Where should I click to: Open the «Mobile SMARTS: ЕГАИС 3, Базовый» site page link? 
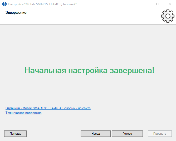(x=48, y=108)
